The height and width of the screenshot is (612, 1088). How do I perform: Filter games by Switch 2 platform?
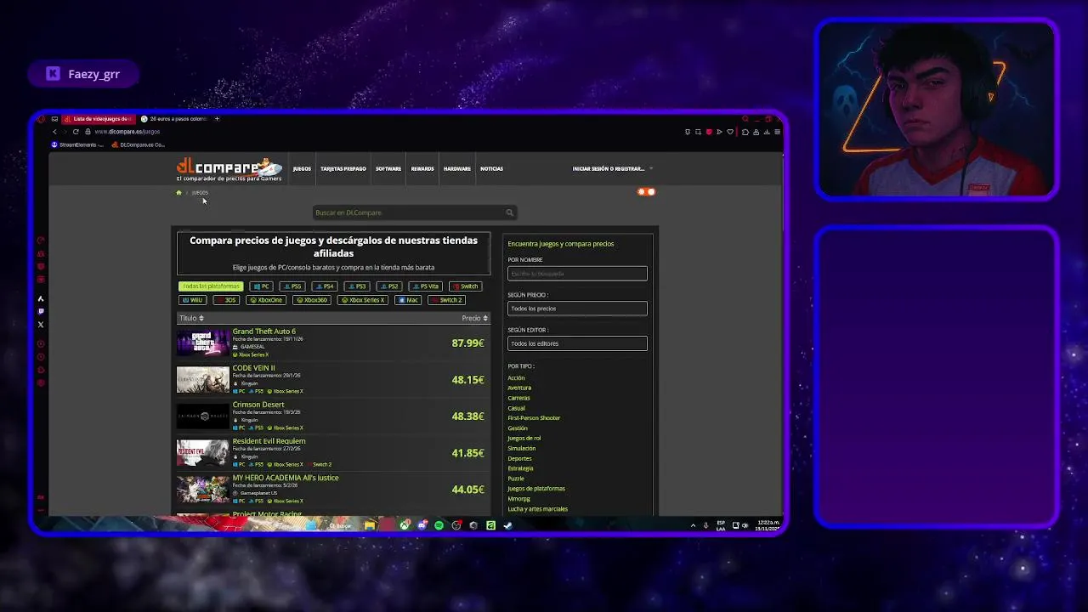pos(447,300)
